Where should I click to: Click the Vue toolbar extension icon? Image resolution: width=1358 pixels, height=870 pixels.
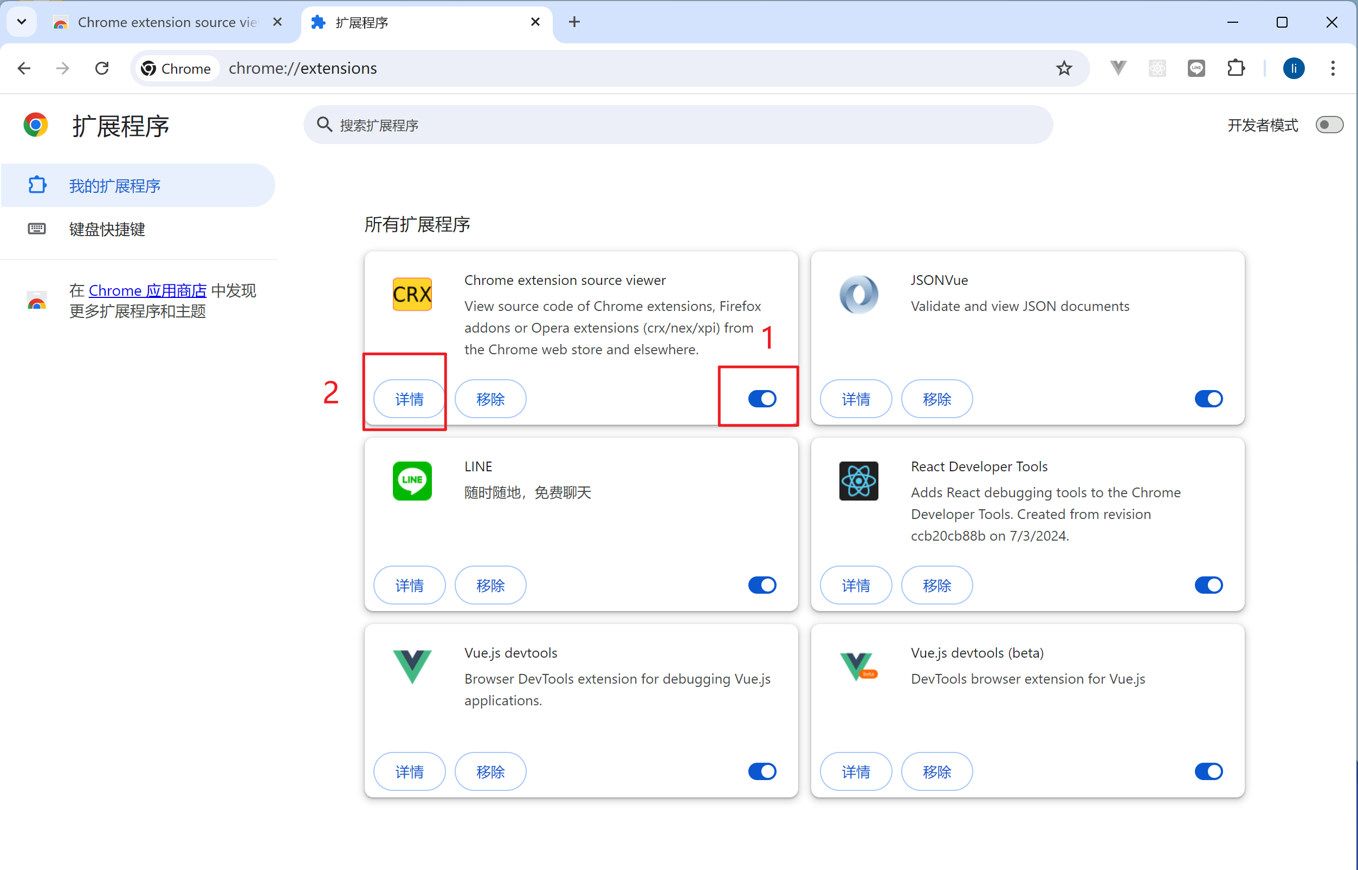pos(1118,68)
